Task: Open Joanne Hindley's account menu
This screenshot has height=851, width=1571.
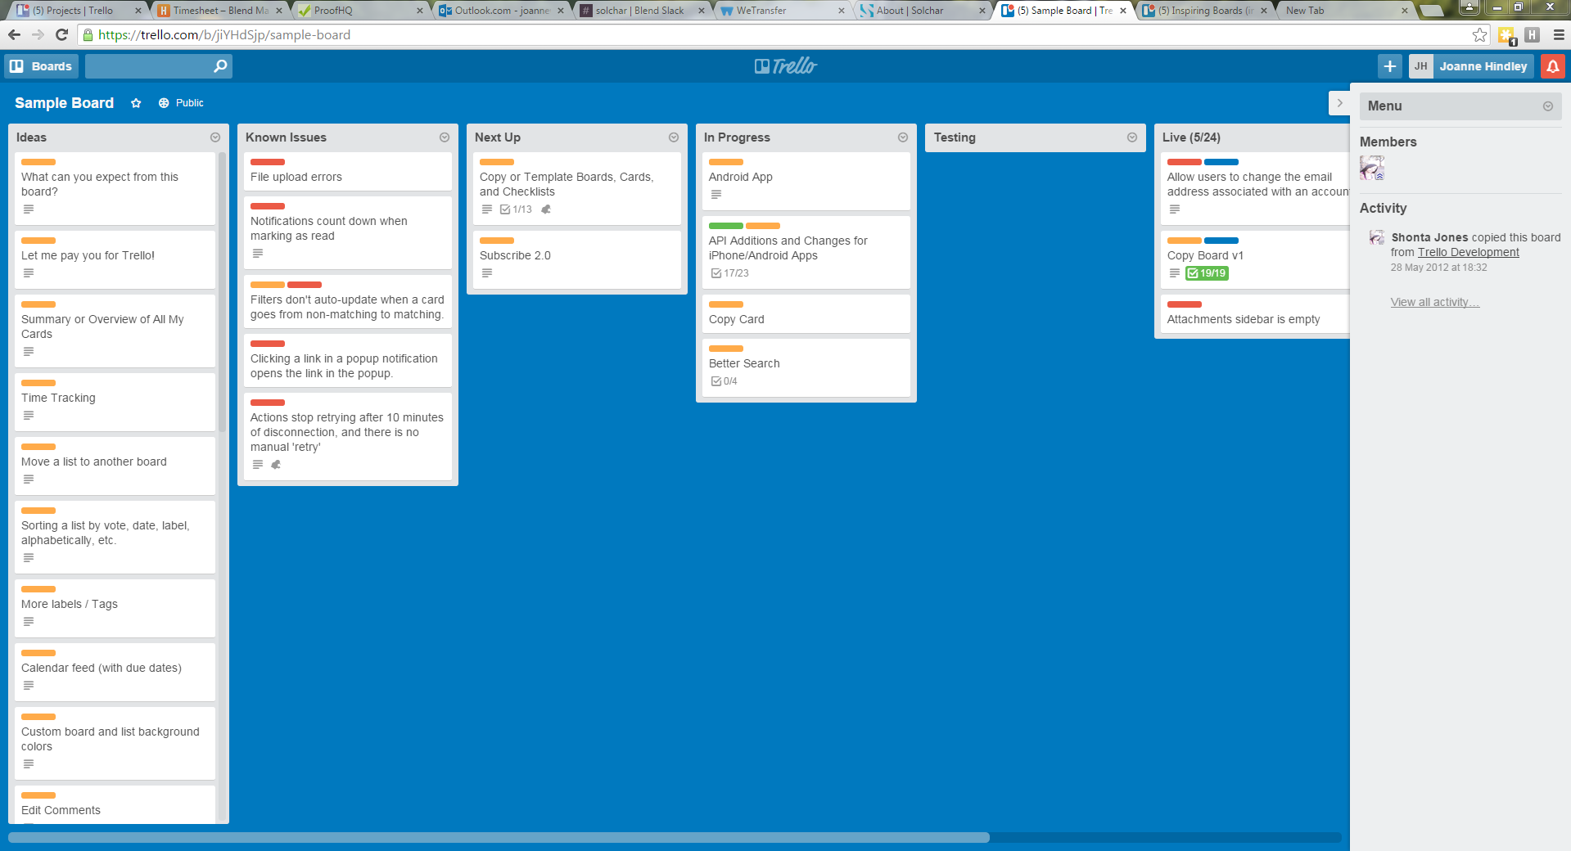Action: point(1471,66)
